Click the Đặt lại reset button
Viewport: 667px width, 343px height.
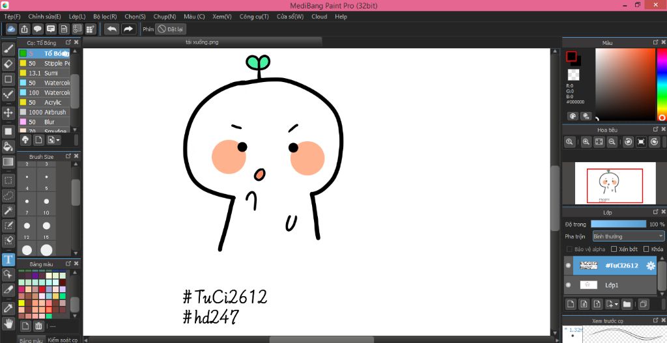click(171, 29)
